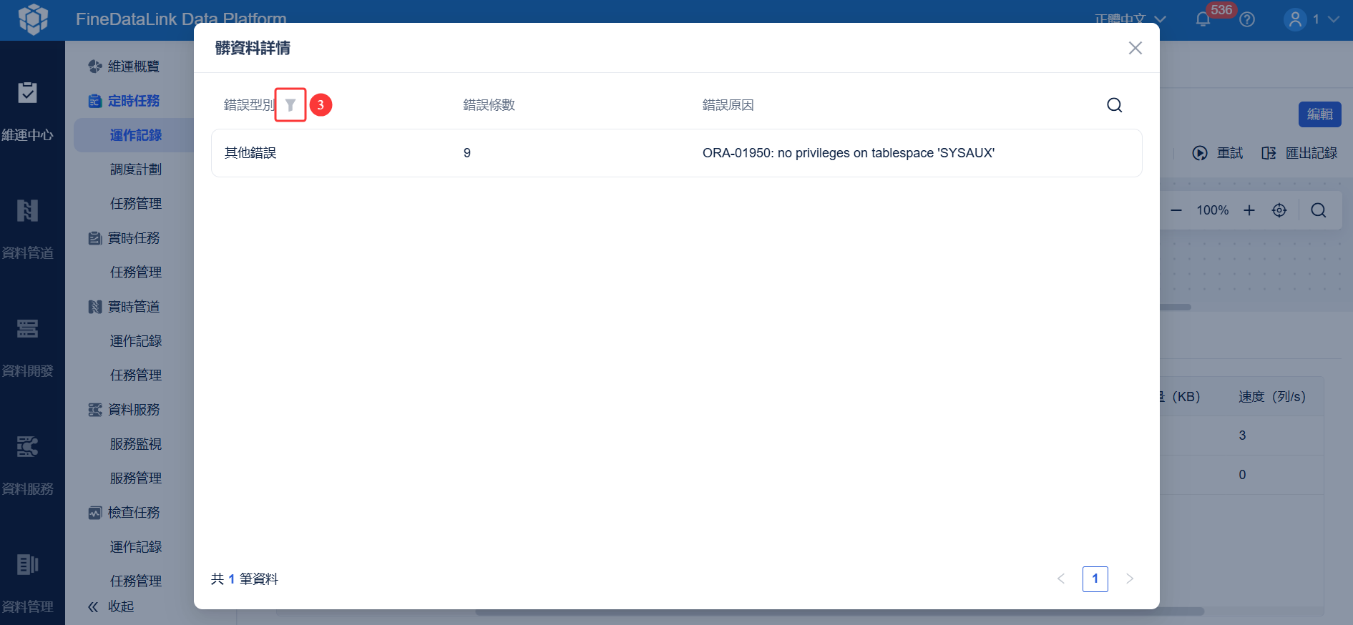Click the FineDataLink logo icon
Screen dimensions: 1353x625
(x=33, y=19)
